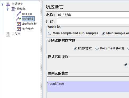This screenshot has height=98, width=129.
Task: Select Main sample and sub-samples radio
Action: (50, 33)
